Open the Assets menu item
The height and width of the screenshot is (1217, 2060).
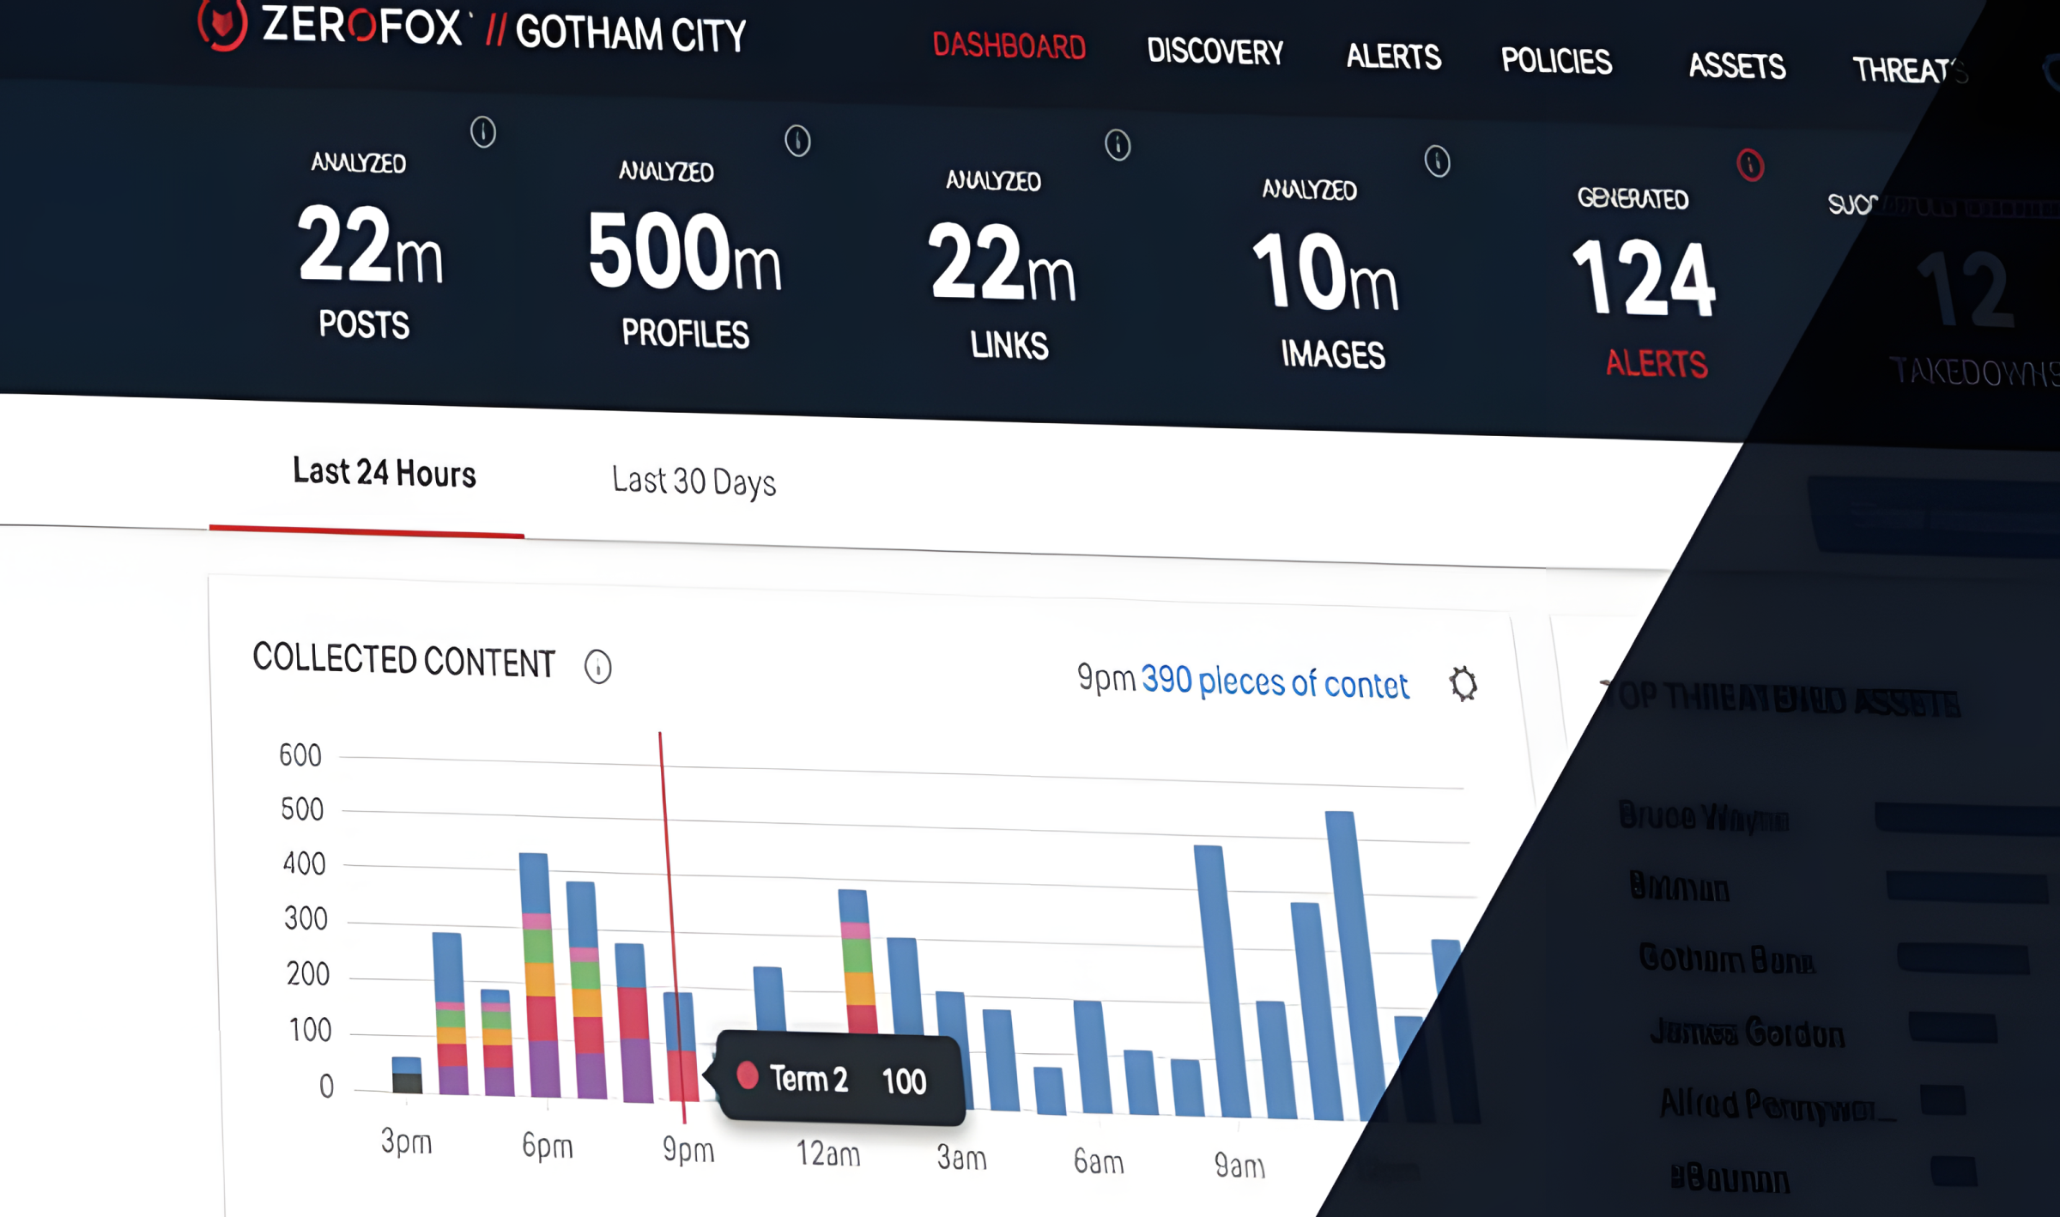pos(1737,66)
